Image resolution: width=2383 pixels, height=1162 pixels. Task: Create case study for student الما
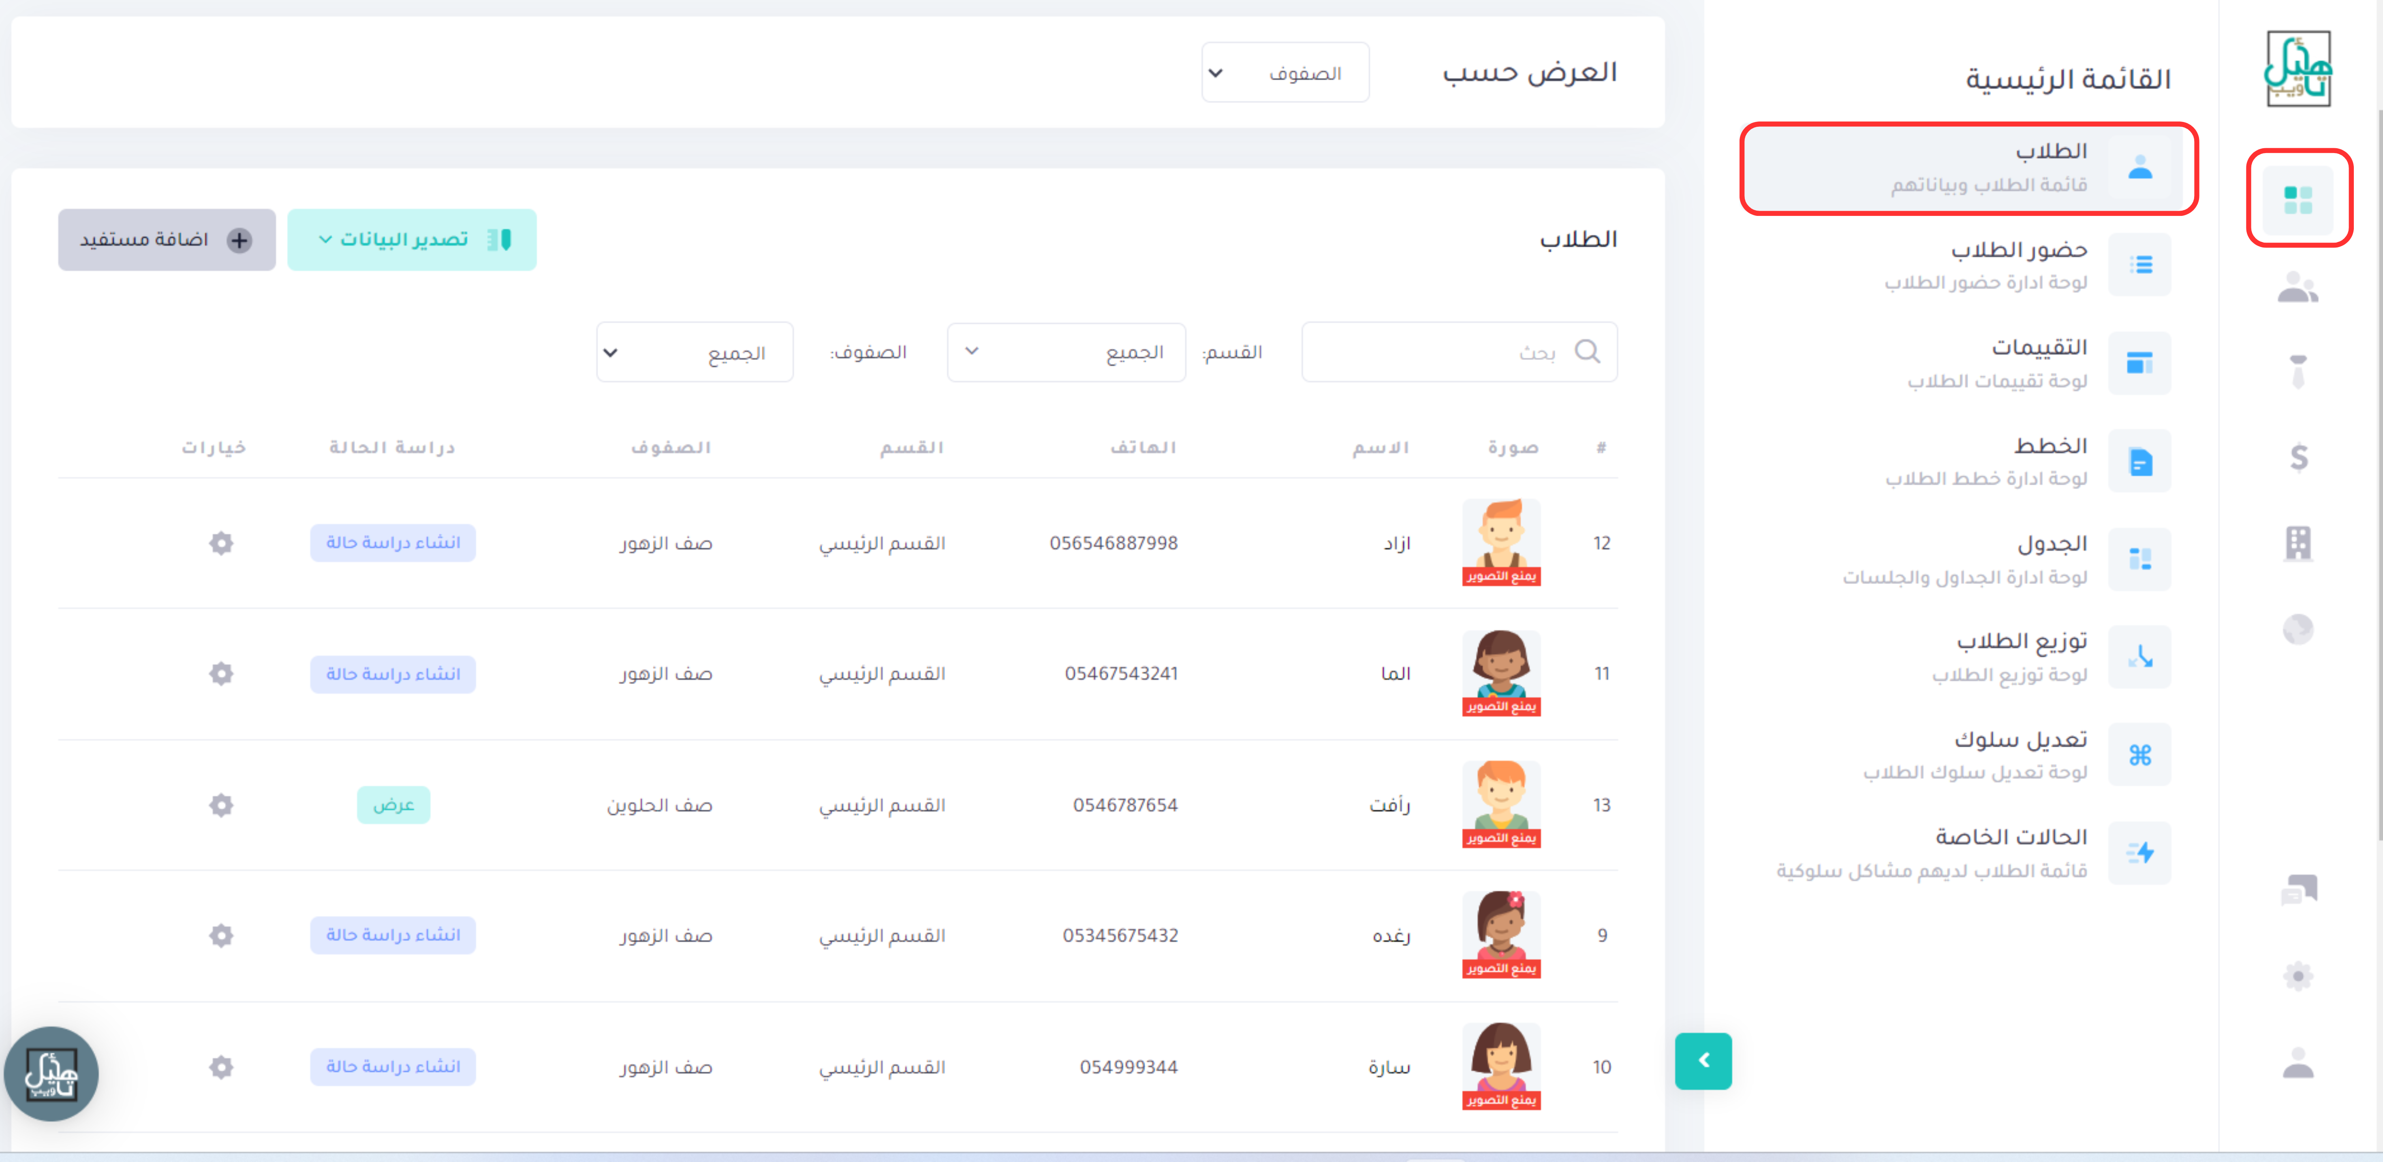(x=393, y=674)
